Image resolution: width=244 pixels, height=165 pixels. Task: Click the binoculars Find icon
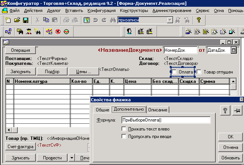click(112, 19)
